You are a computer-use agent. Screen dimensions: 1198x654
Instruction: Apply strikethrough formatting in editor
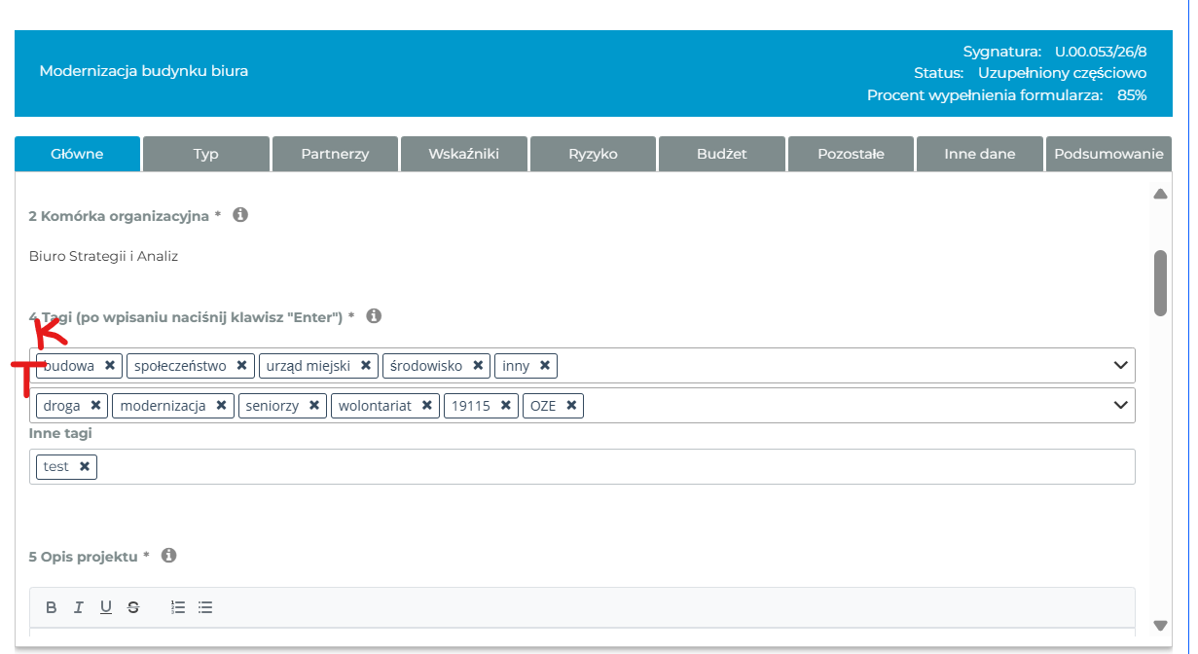pyautogui.click(x=133, y=607)
